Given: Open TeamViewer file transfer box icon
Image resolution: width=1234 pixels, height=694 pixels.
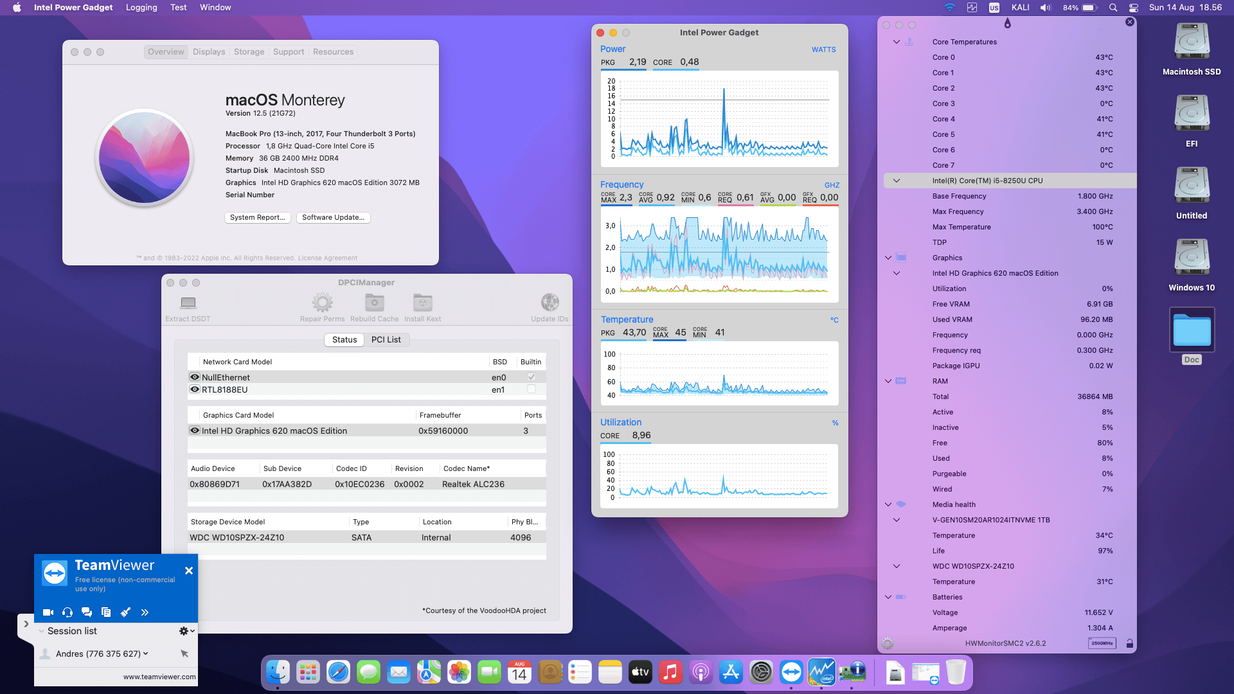Looking at the screenshot, I should point(106,612).
